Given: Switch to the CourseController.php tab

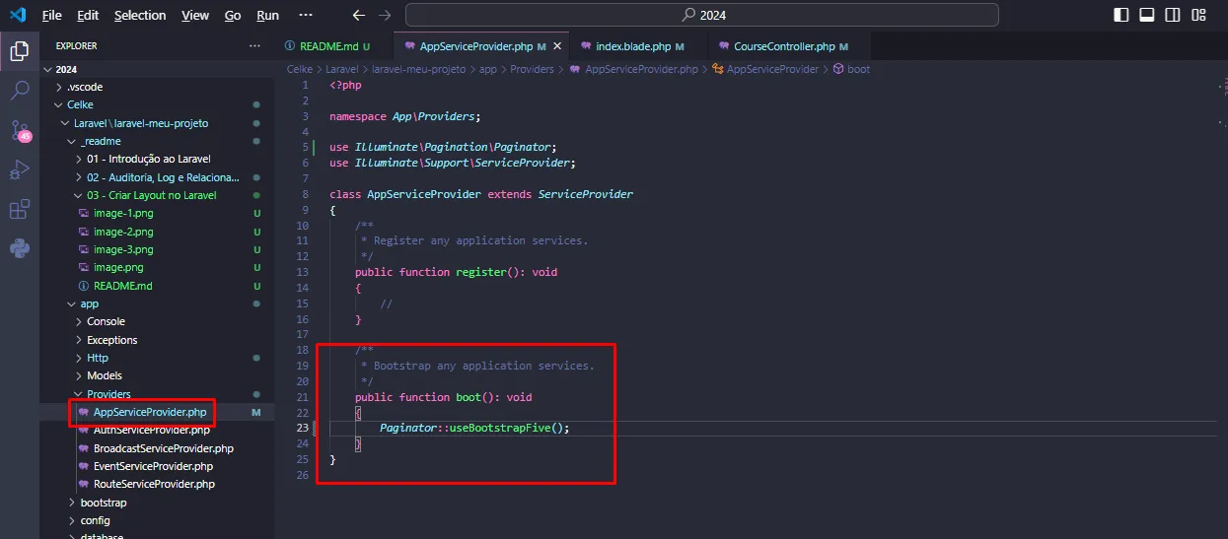Looking at the screenshot, I should point(783,46).
